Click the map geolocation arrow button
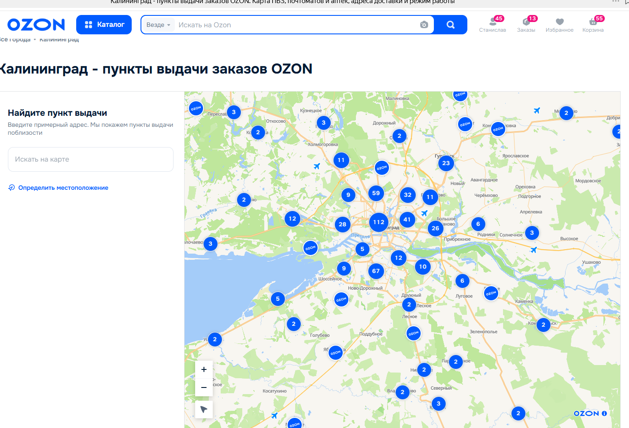Image resolution: width=629 pixels, height=428 pixels. 204,410
